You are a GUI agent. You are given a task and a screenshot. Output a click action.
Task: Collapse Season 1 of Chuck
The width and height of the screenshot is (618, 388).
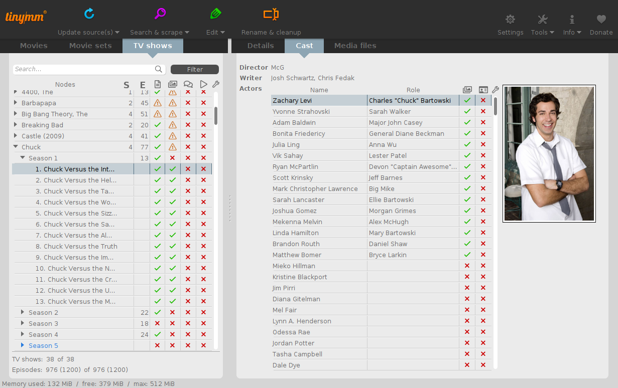pos(23,158)
